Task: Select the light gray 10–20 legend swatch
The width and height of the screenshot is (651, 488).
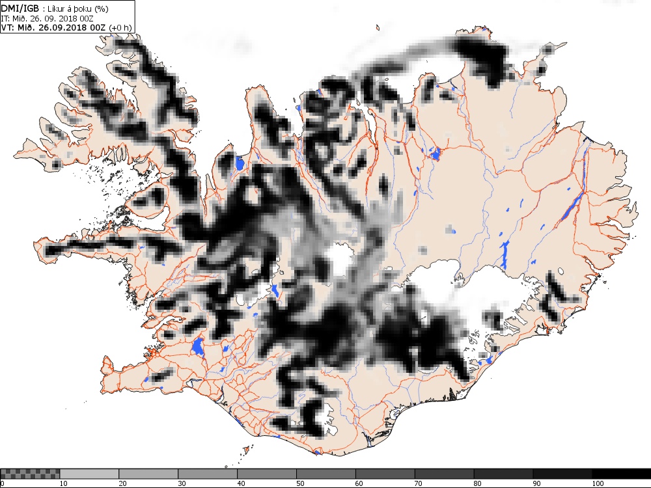Action: click(89, 474)
